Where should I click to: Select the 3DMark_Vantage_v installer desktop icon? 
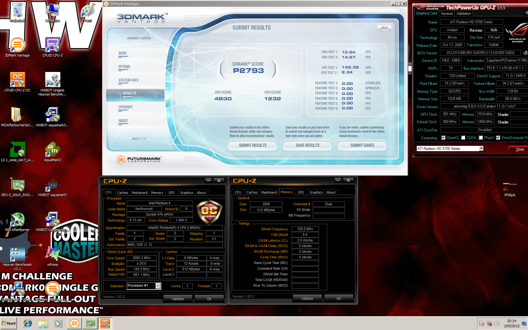click(52, 291)
